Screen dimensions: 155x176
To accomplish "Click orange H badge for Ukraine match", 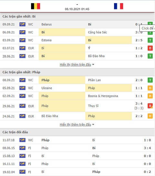I will tap(150, 88).
